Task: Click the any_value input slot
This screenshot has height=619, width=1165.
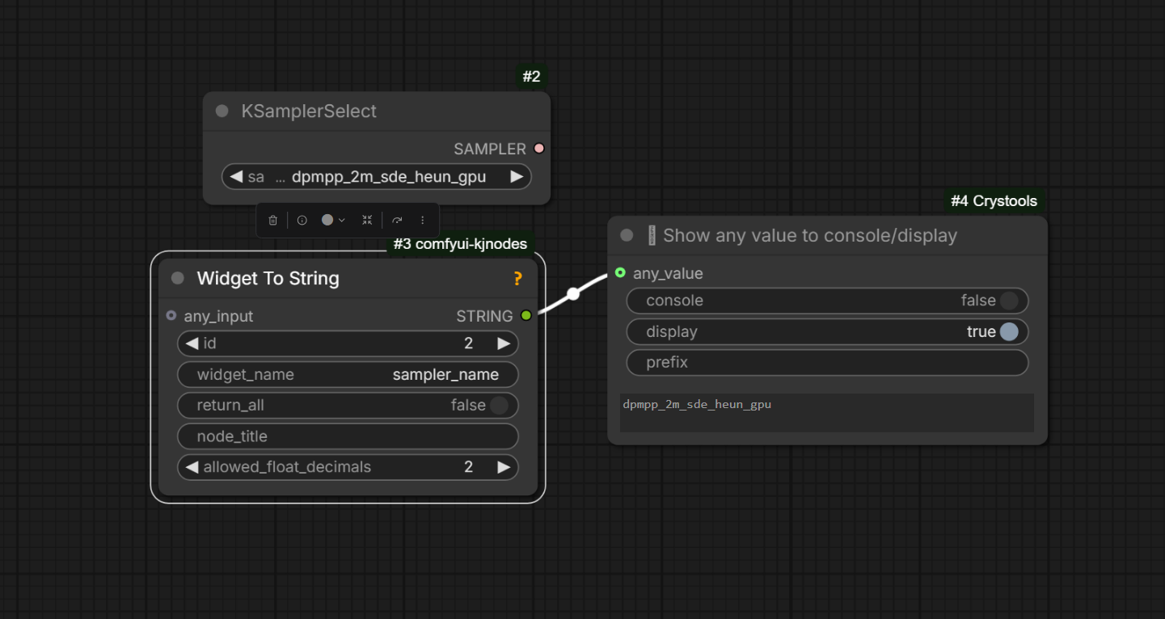Action: (x=620, y=273)
